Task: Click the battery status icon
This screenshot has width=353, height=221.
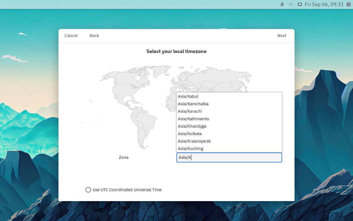Action: click(x=282, y=4)
